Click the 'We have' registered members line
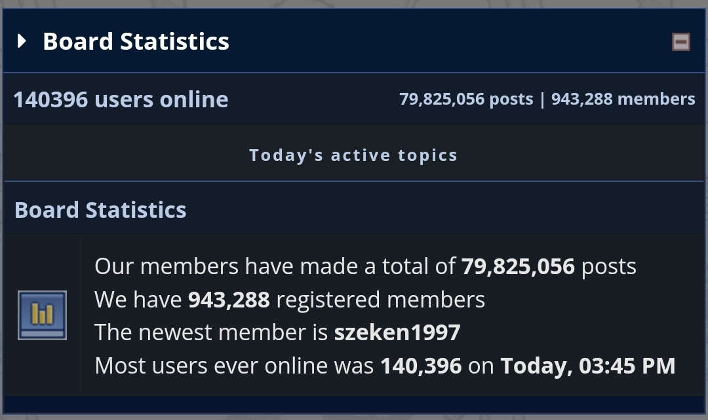708x420 pixels. coord(290,300)
